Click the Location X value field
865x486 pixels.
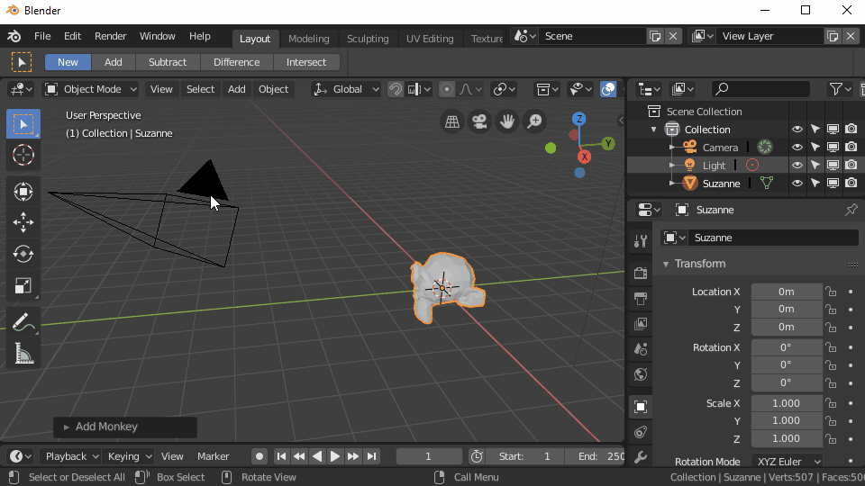(x=786, y=292)
